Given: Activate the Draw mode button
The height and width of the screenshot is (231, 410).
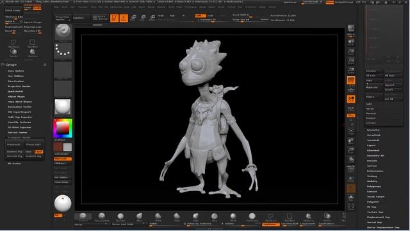Looking at the screenshot, I should click(124, 18).
